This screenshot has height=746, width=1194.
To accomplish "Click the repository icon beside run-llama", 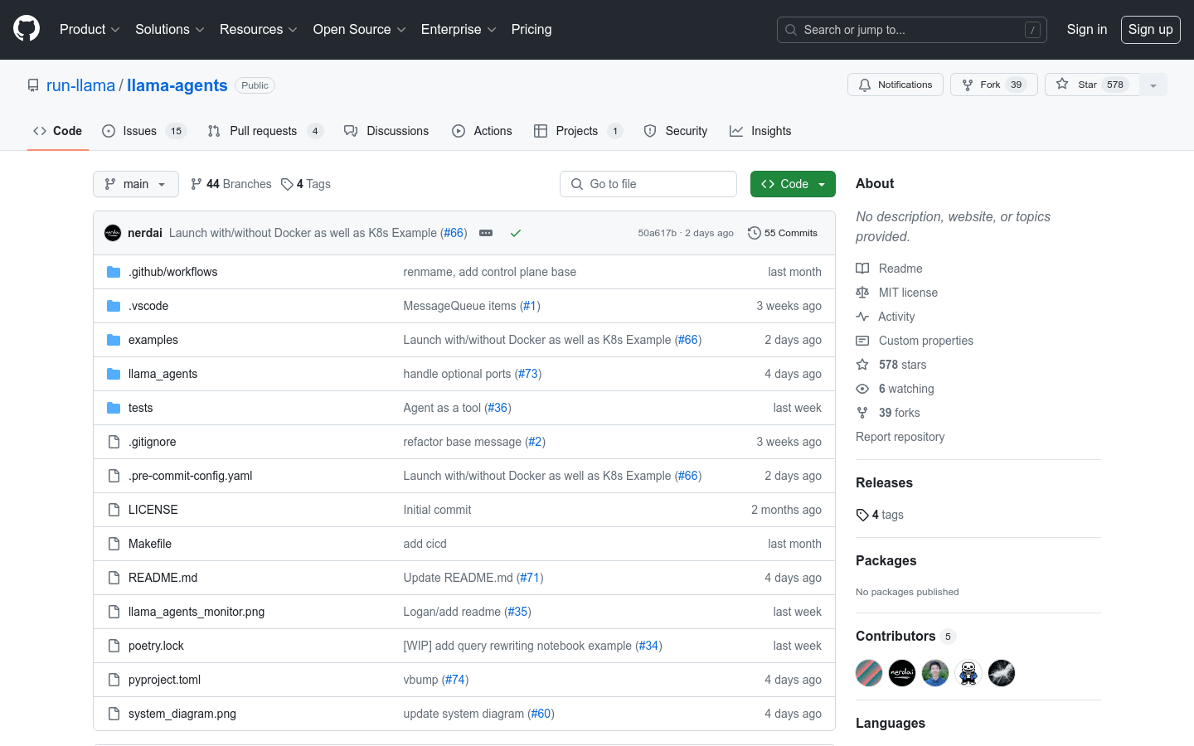I will pos(33,85).
